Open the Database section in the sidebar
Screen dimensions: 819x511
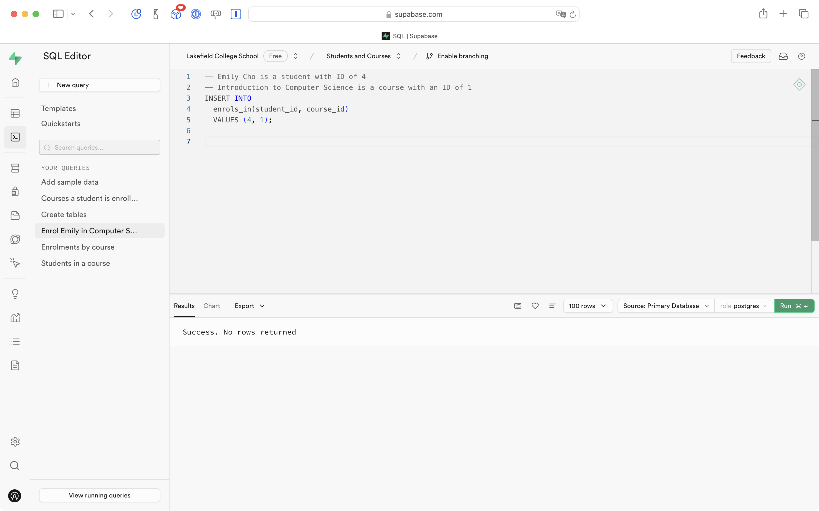click(x=15, y=168)
